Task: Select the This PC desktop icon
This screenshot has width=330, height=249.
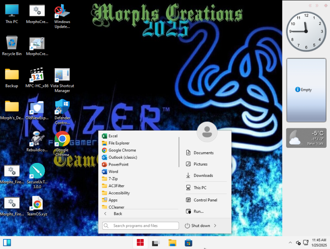Action: point(12,14)
